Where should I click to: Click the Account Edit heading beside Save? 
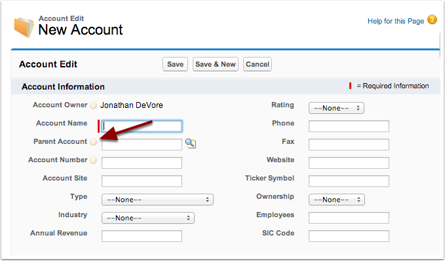[x=48, y=64]
